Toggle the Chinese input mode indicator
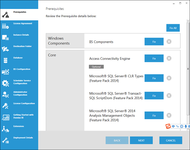 [x=173, y=126]
